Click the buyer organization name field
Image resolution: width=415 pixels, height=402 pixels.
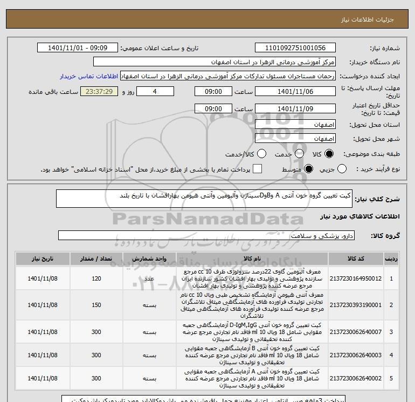(215, 62)
